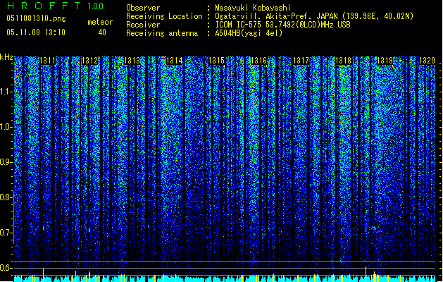Click the 0.6 kHz axis tick label
The width and height of the screenshot is (443, 282).
click(x=6, y=268)
